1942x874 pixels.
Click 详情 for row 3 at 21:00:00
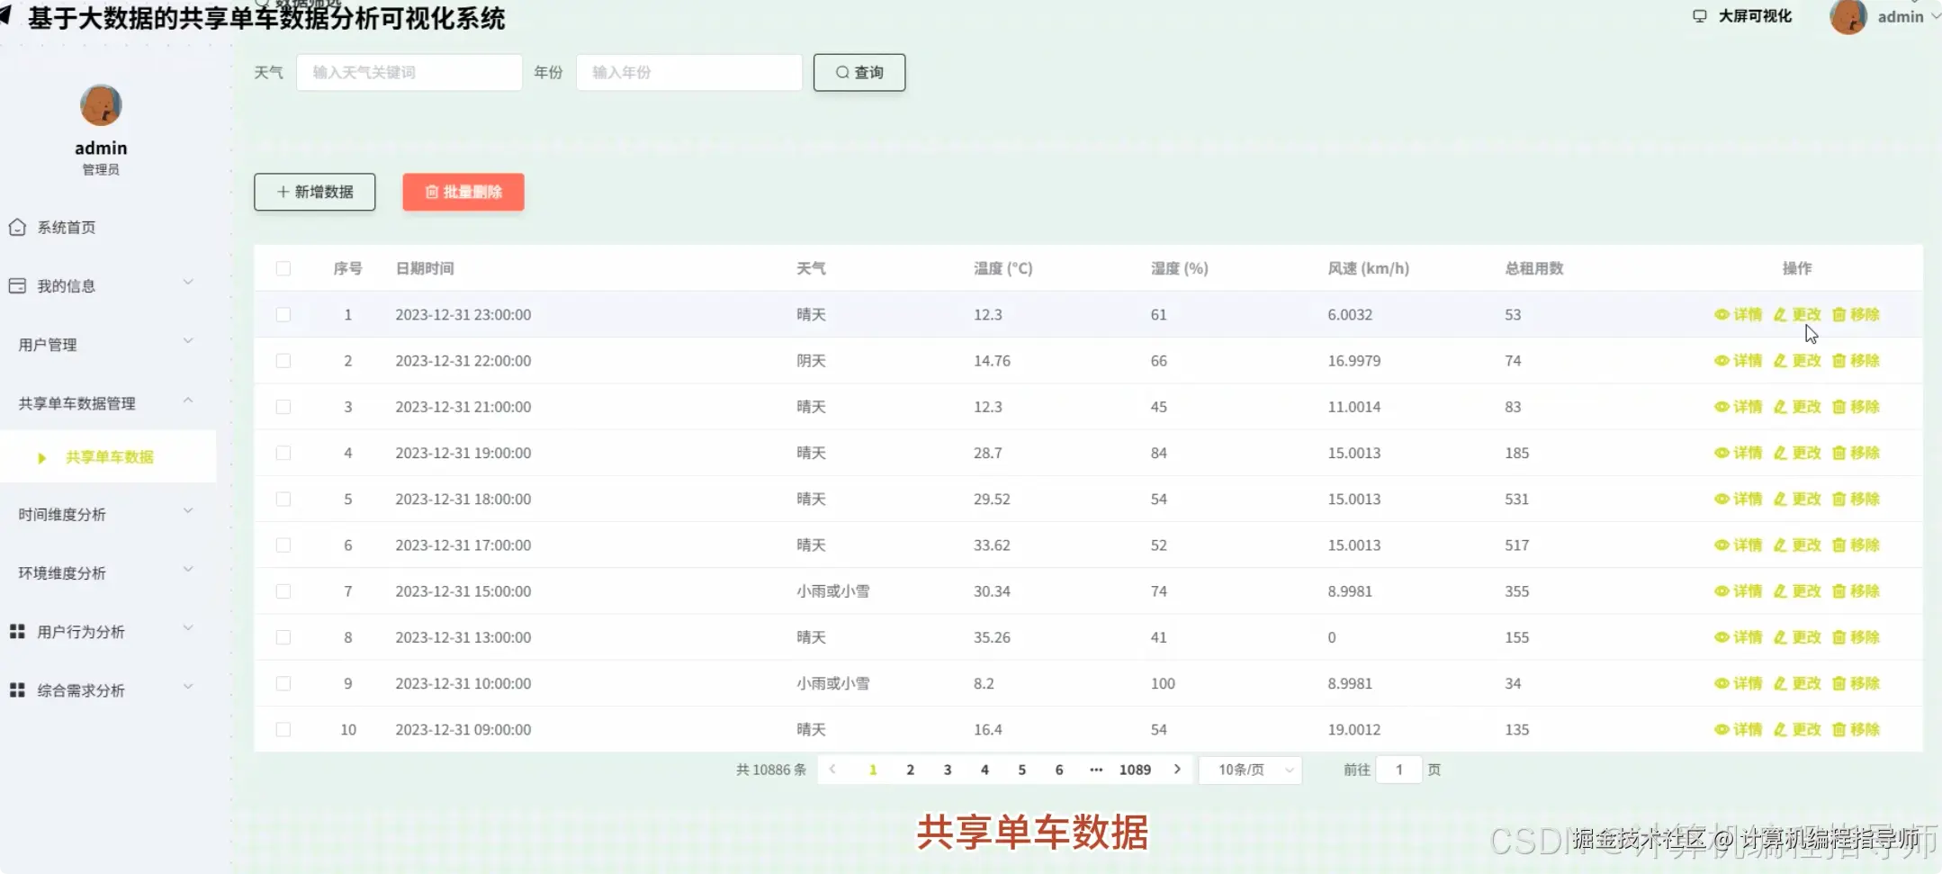click(1738, 406)
